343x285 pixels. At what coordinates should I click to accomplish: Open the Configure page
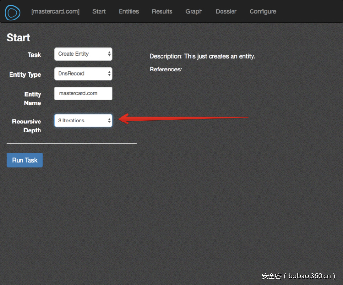pyautogui.click(x=262, y=11)
